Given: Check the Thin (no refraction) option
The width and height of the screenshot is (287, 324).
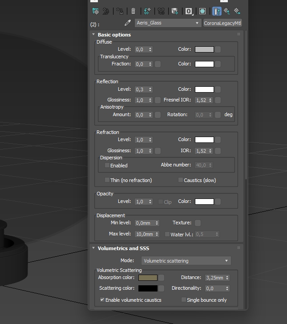Looking at the screenshot, I should coord(107,180).
